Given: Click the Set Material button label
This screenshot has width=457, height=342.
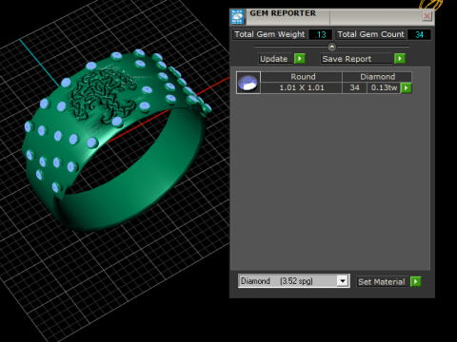Looking at the screenshot, I should pos(382,282).
